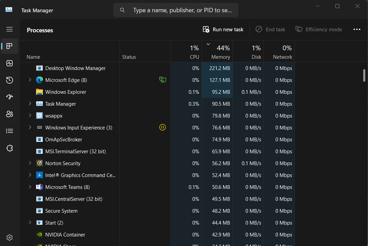The width and height of the screenshot is (368, 246).
Task: Expand the Microsoft Edge (8) process group
Action: [x=30, y=80]
